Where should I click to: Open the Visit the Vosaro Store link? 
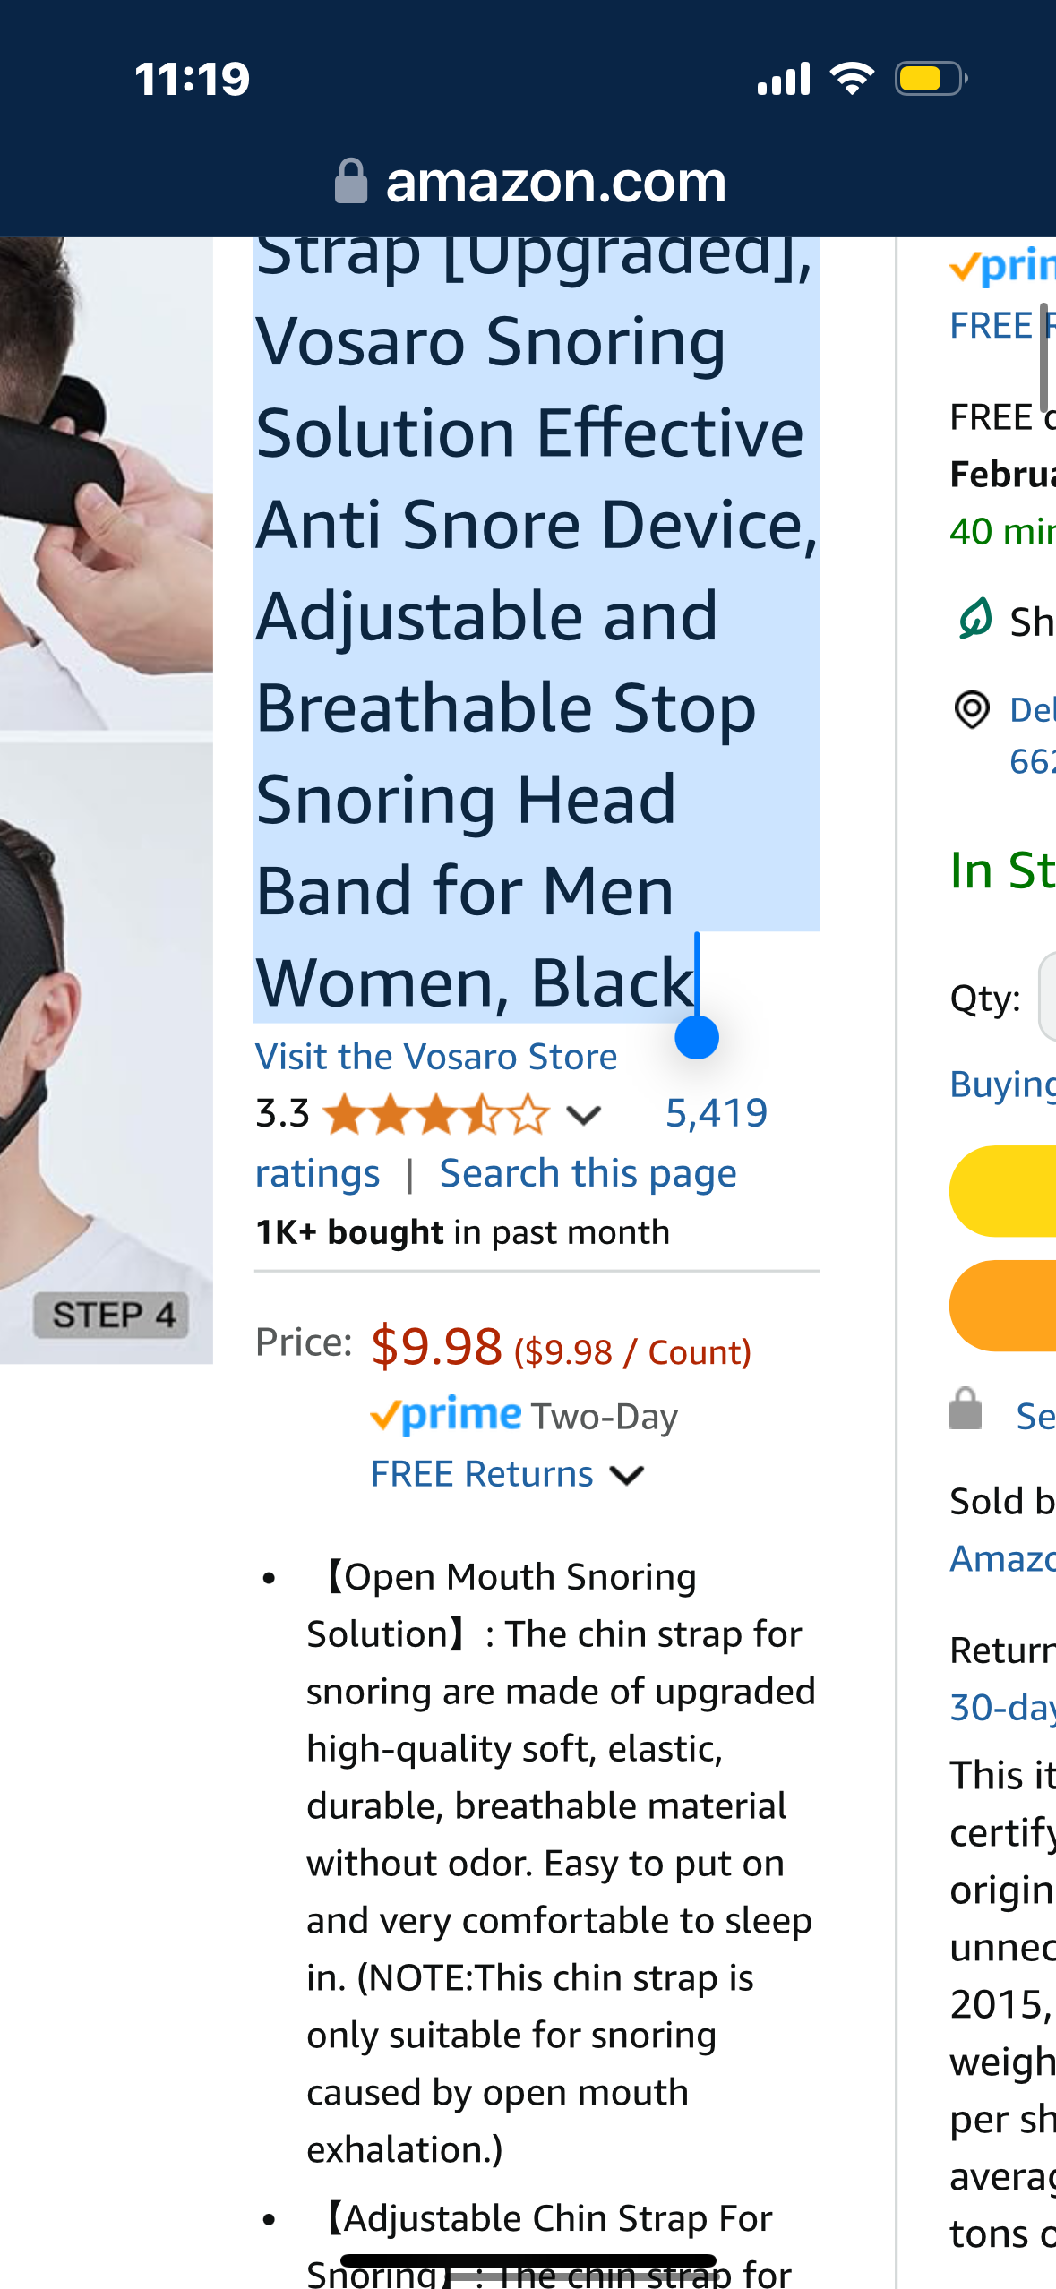coord(436,1057)
